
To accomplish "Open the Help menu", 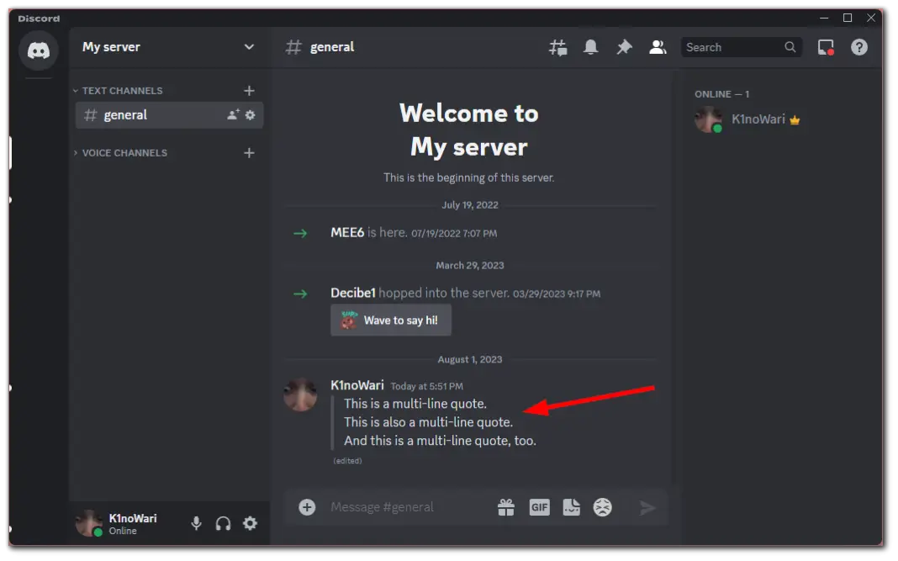I will (x=858, y=46).
